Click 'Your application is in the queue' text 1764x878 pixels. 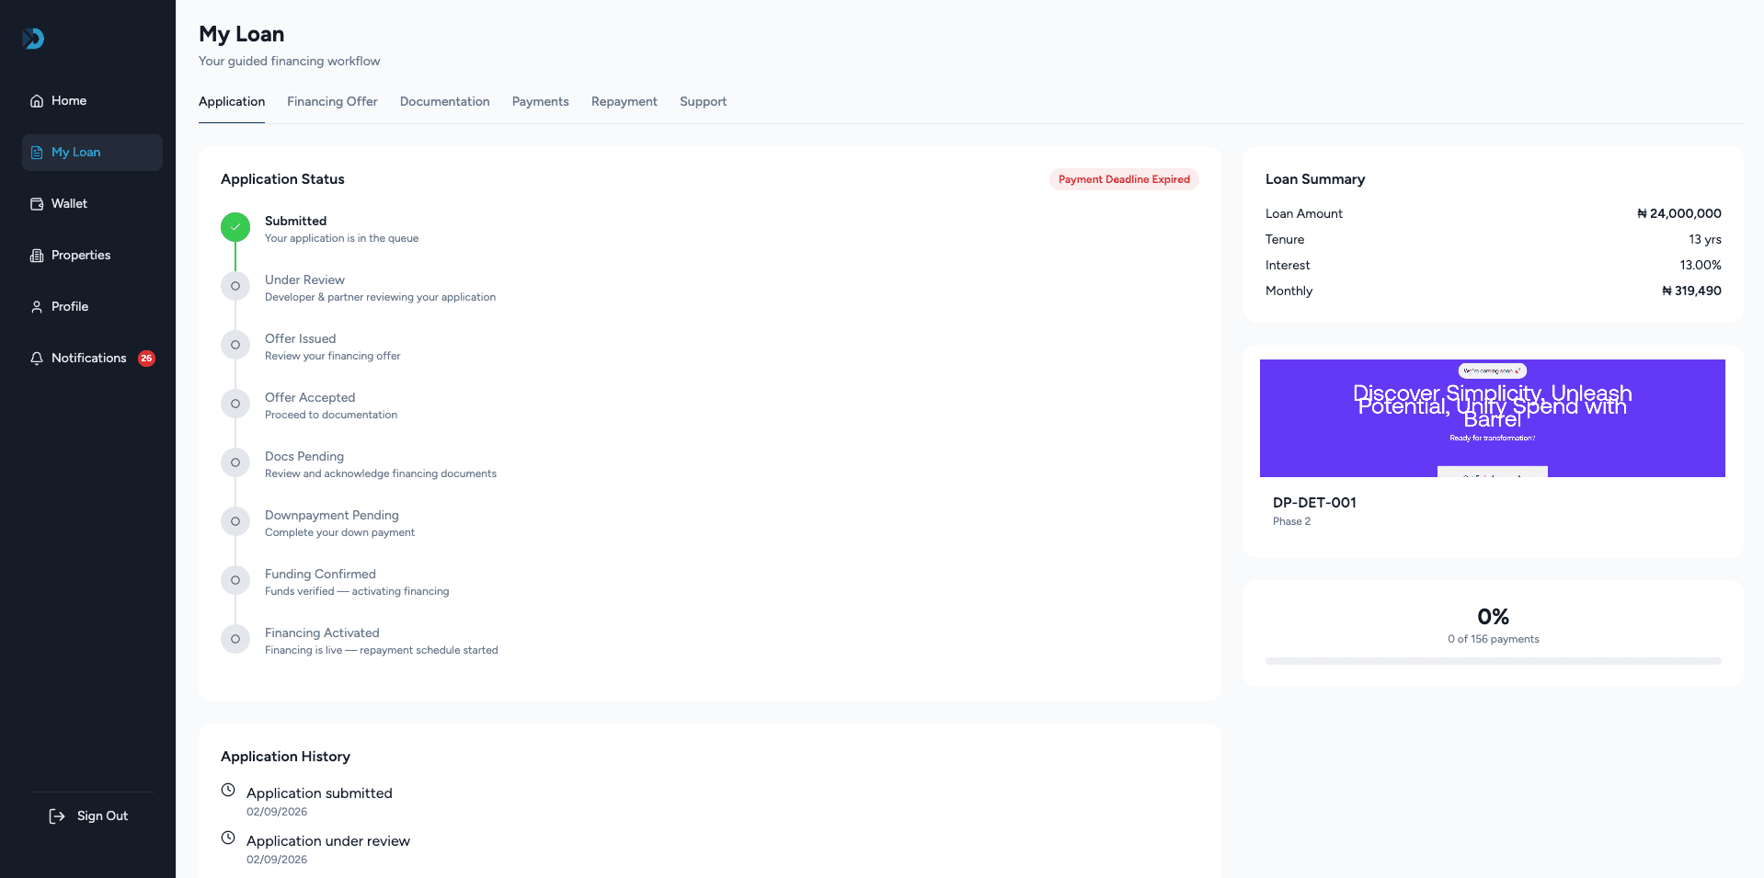[x=341, y=238]
